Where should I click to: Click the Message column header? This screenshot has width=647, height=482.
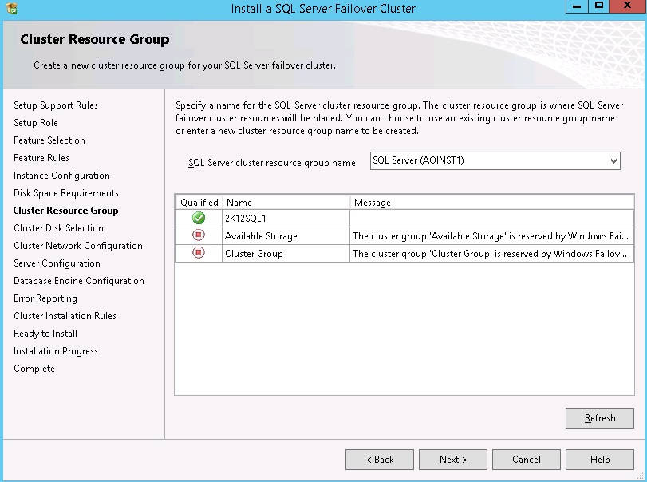(492, 203)
